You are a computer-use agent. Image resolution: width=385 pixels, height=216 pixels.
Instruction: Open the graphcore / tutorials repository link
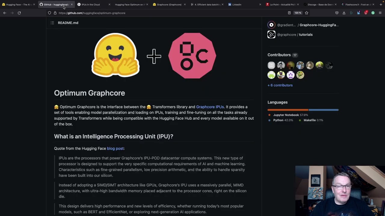click(295, 34)
